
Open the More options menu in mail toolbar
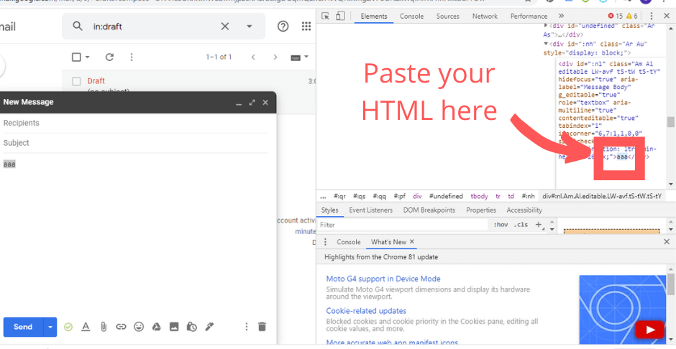pyautogui.click(x=132, y=57)
